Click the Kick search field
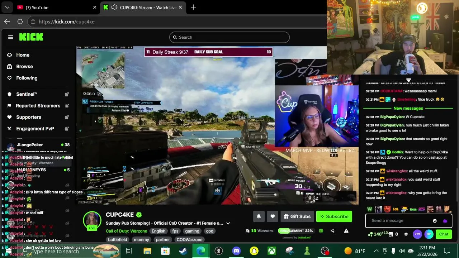Viewport: 459px width, 258px height. (x=229, y=37)
